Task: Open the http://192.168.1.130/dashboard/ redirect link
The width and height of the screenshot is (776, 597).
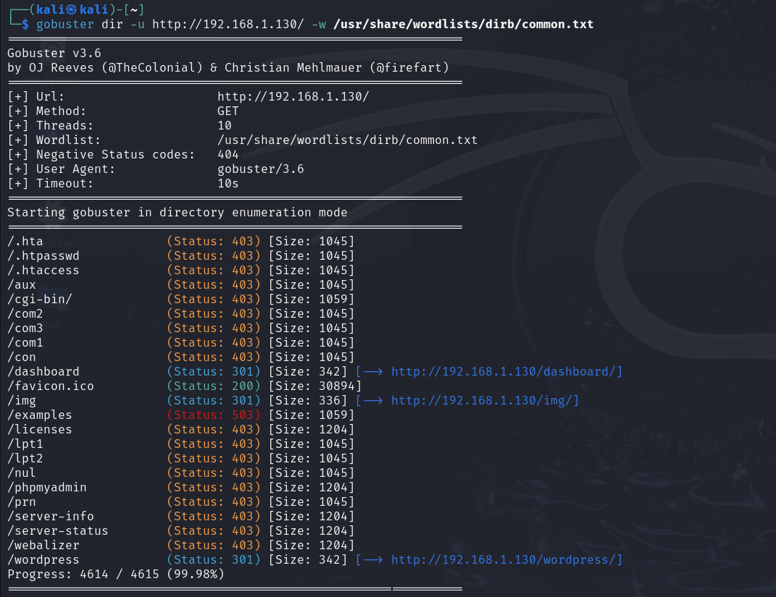Action: click(505, 371)
